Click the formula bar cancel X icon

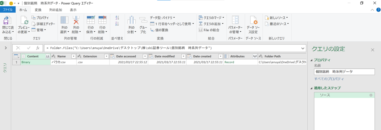(18, 48)
